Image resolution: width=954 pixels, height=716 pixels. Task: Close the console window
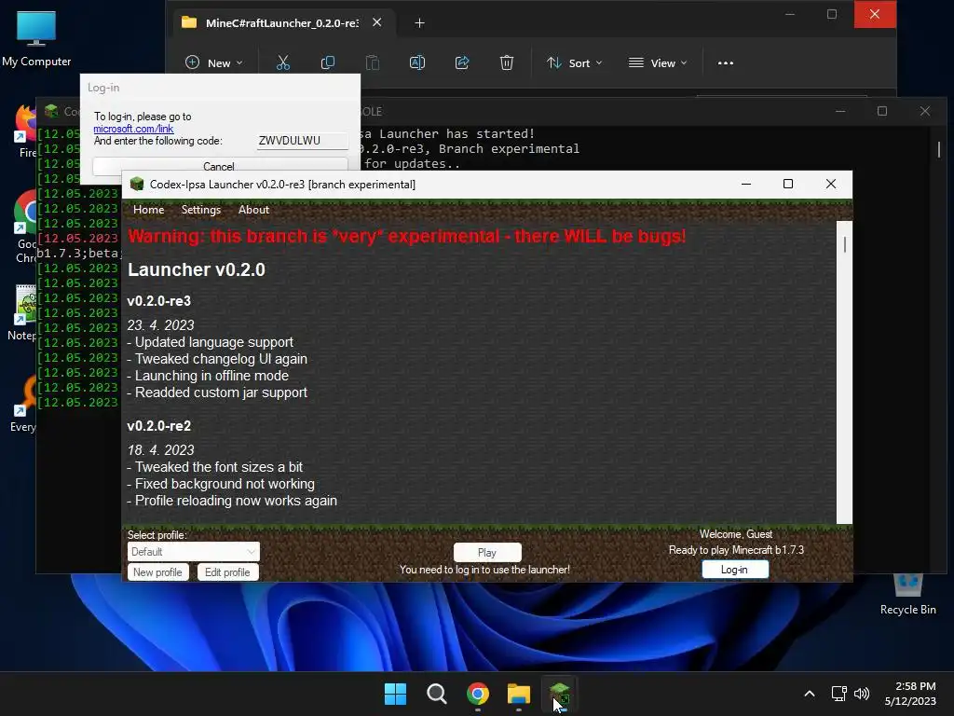pos(925,112)
